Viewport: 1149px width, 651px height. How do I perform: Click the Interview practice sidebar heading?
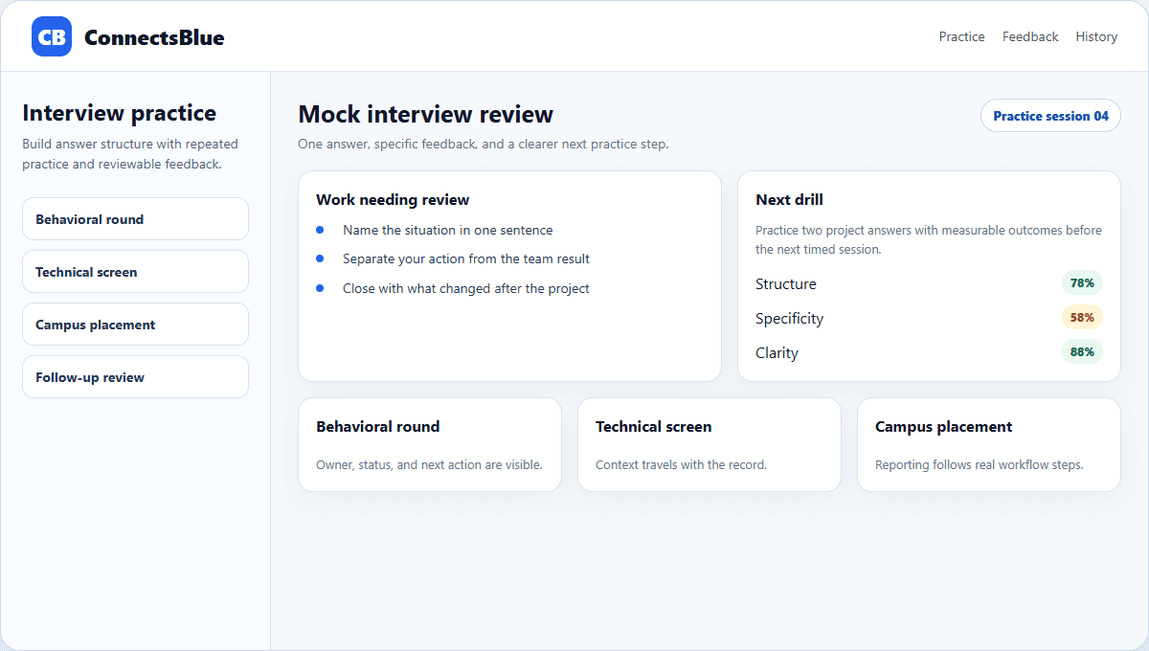pyautogui.click(x=119, y=113)
